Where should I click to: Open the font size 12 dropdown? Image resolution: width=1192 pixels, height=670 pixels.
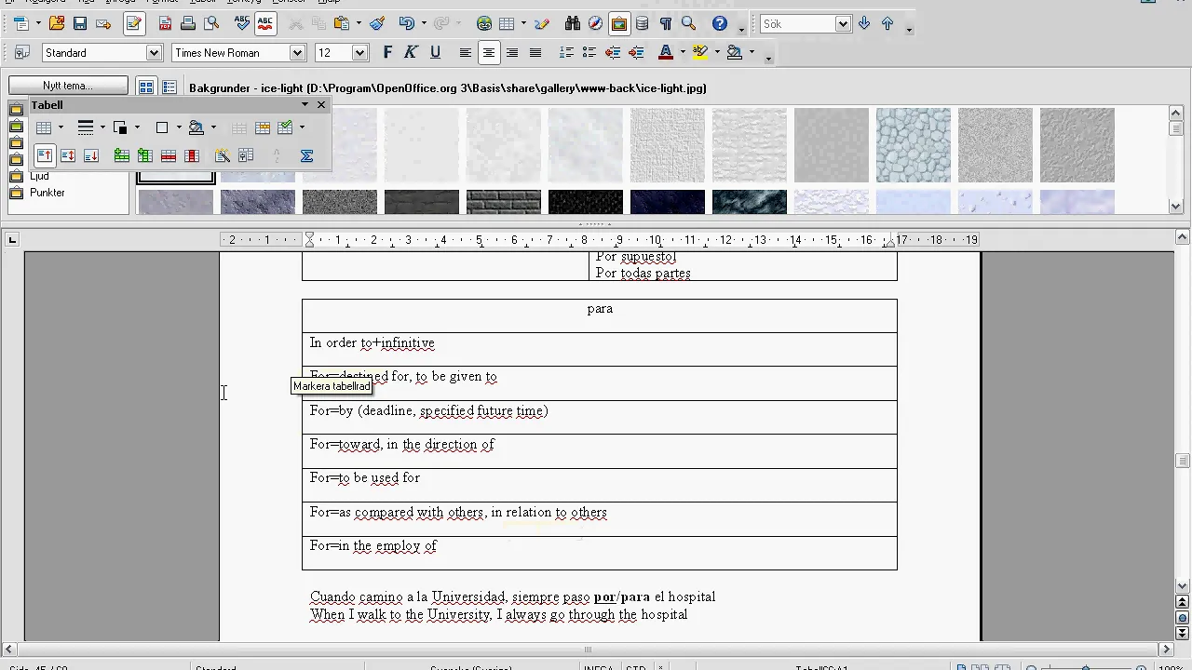point(360,53)
